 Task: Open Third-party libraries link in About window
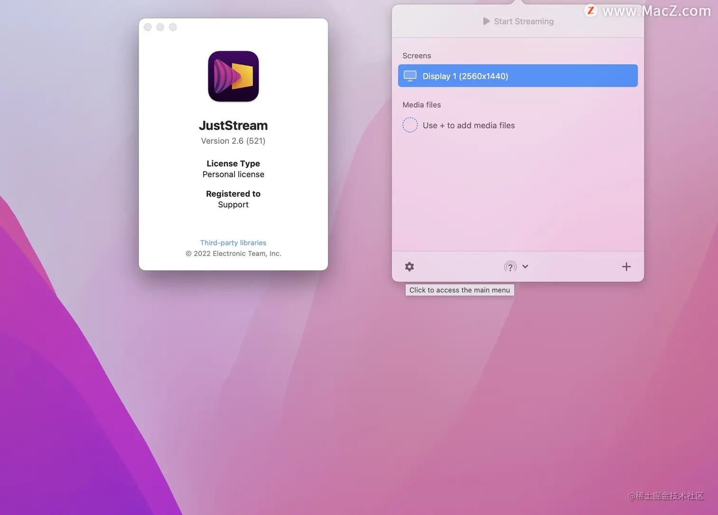[x=233, y=243]
